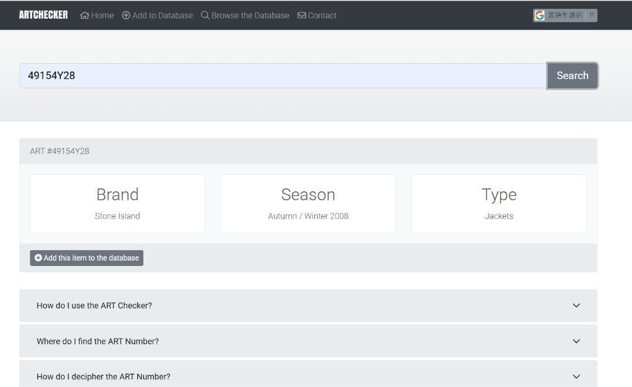Click the envelope icon beside Contact
Image resolution: width=632 pixels, height=387 pixels.
coord(301,15)
